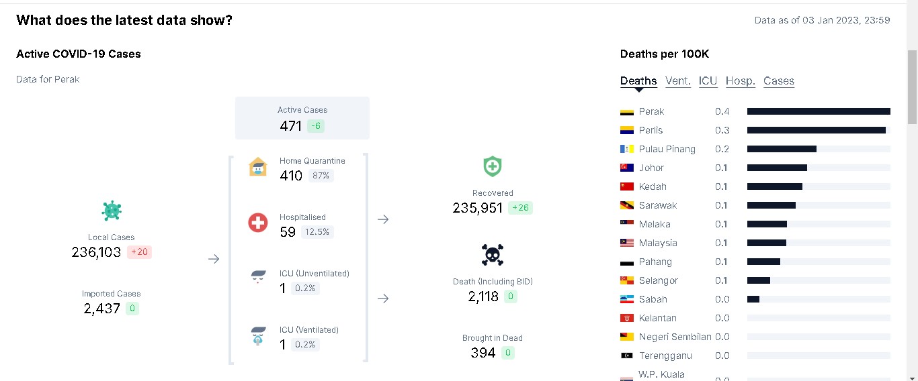Screen dimensions: 918x381
Task: Open the Hosp. tab
Action: pyautogui.click(x=741, y=80)
